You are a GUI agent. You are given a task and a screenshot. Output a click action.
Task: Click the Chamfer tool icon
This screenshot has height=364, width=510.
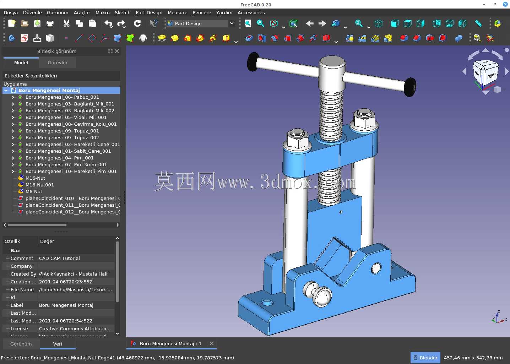click(x=417, y=38)
